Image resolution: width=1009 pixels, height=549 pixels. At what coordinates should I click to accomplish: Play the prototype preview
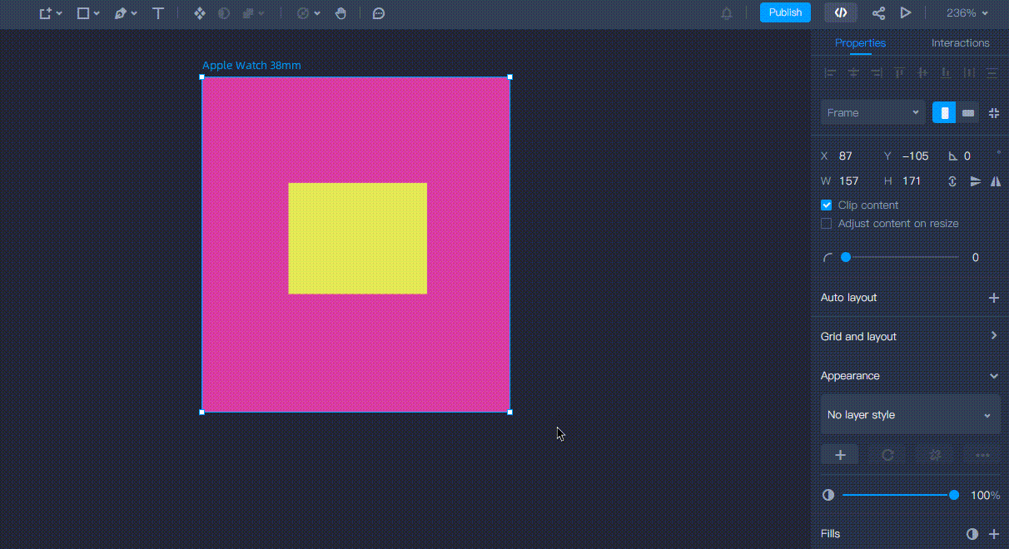906,13
